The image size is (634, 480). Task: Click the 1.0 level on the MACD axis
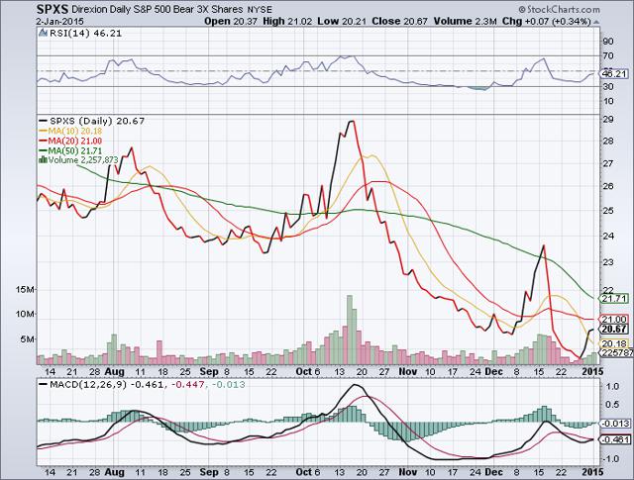613,386
